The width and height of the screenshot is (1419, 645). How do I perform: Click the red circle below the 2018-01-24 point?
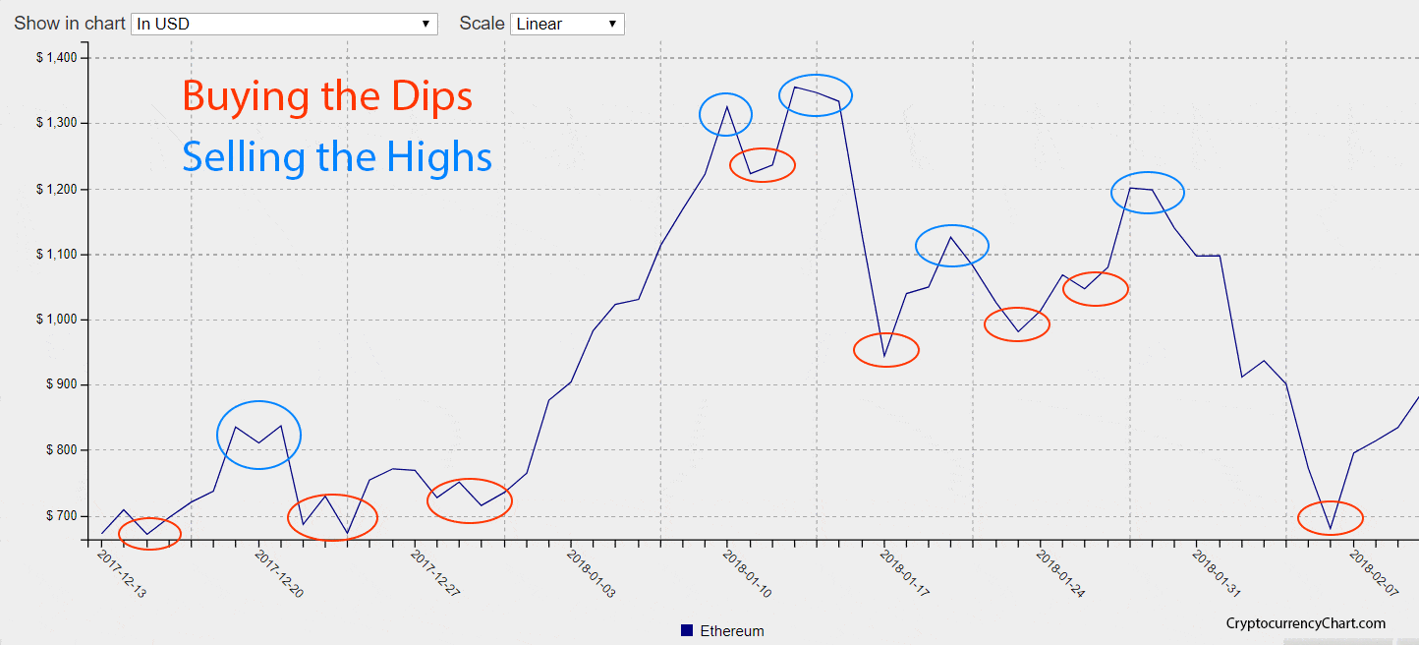click(x=1095, y=289)
